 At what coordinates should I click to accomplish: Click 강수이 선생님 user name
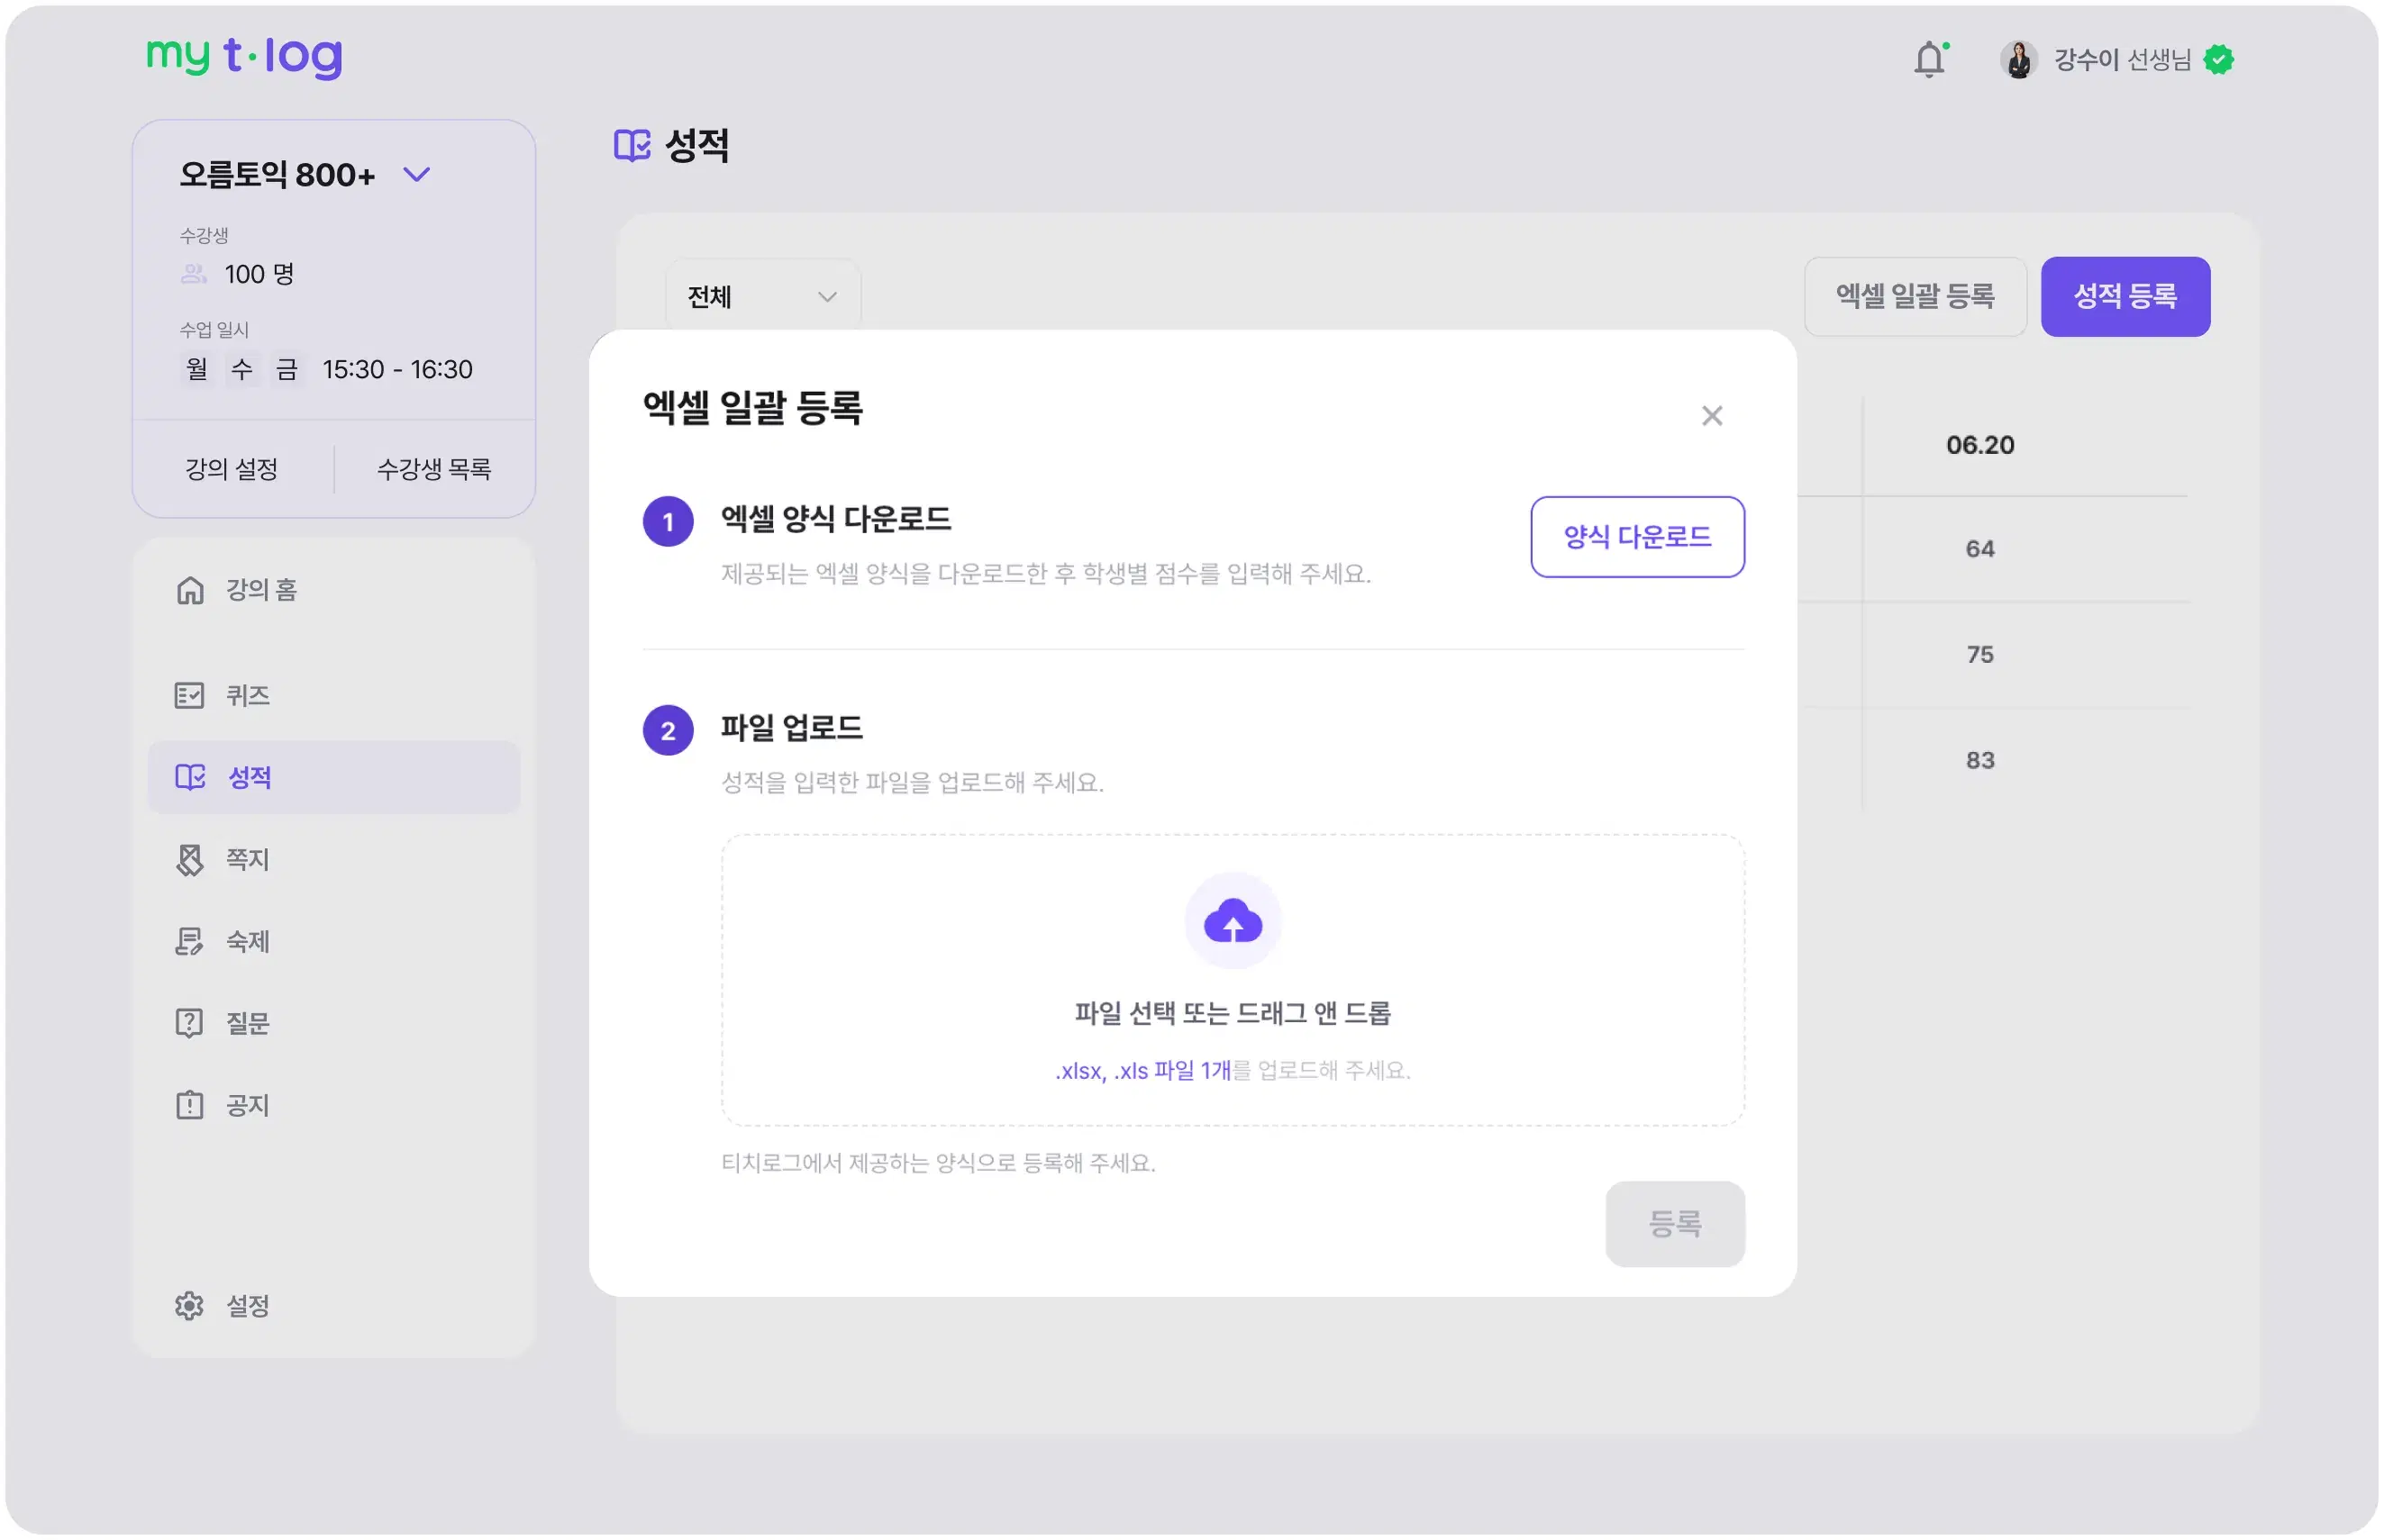tap(2122, 60)
